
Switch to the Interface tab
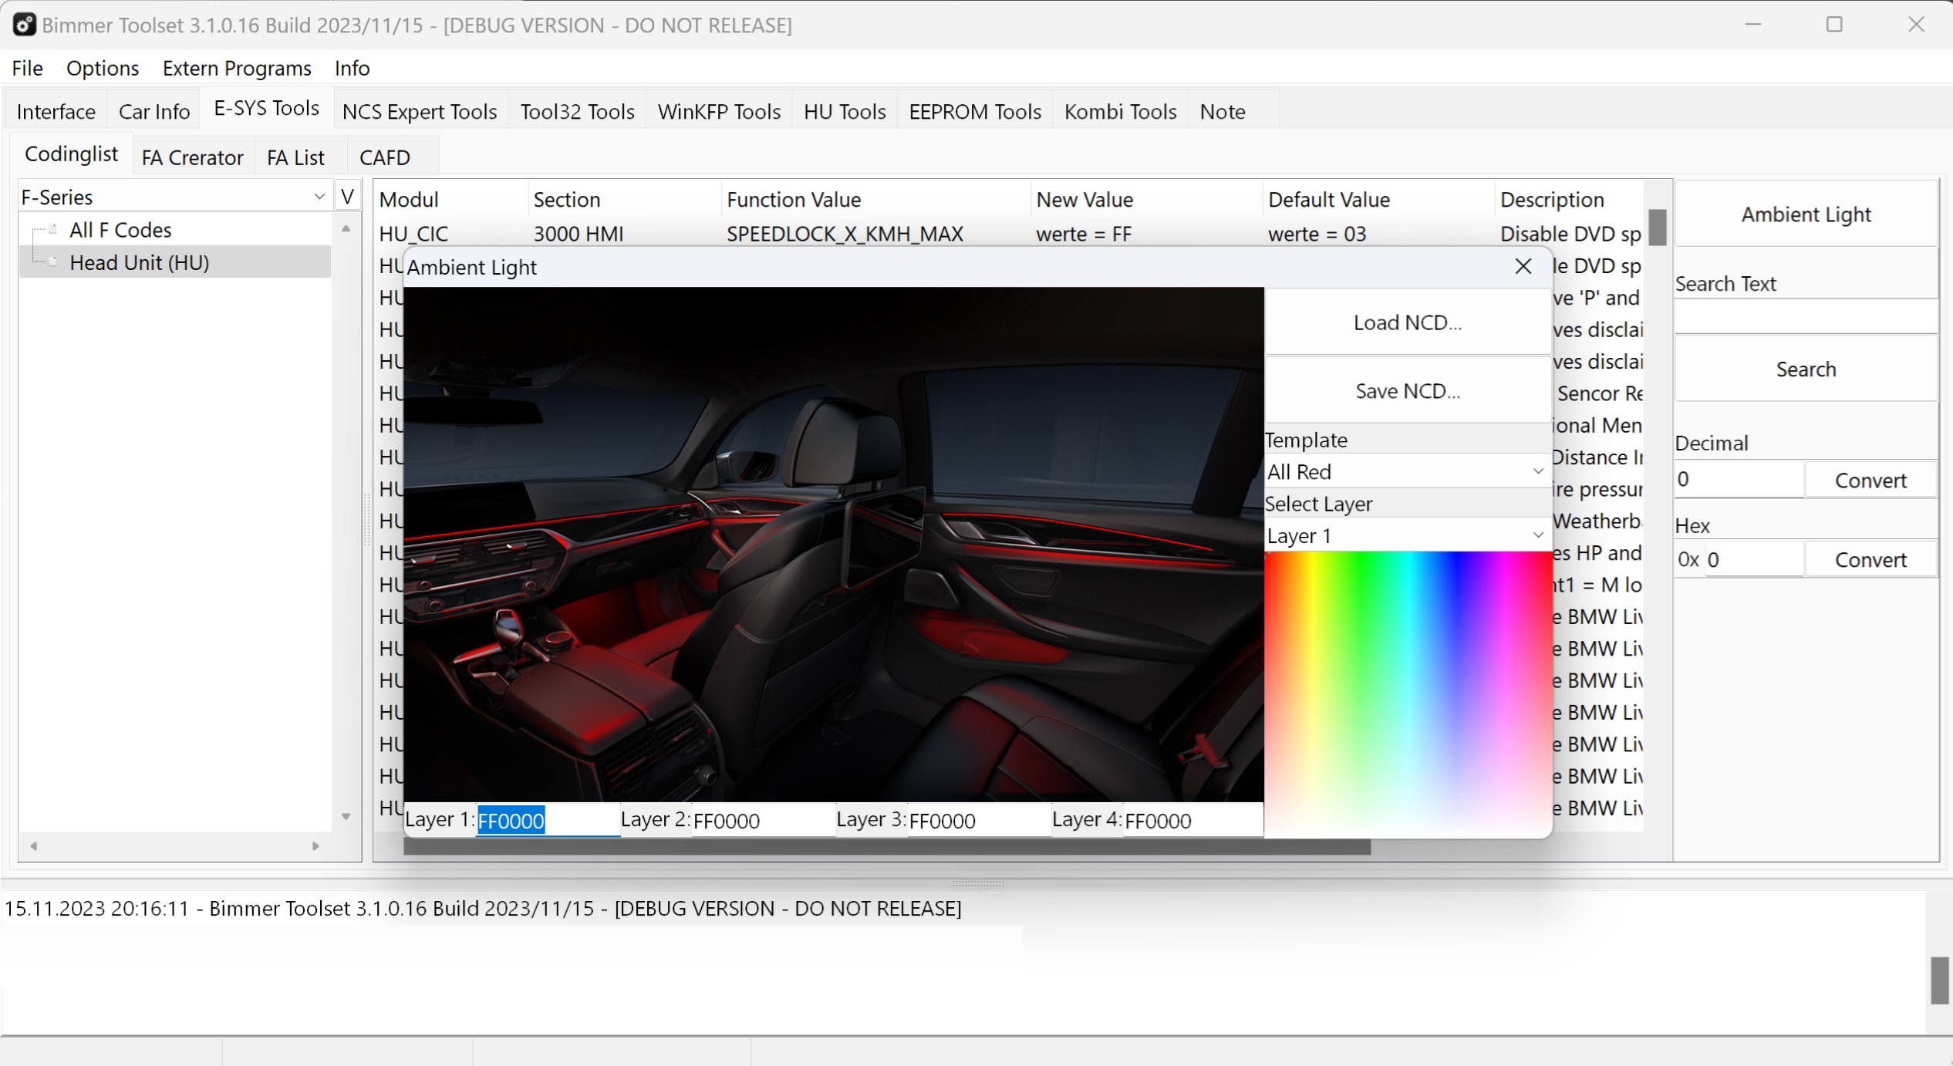tap(56, 111)
